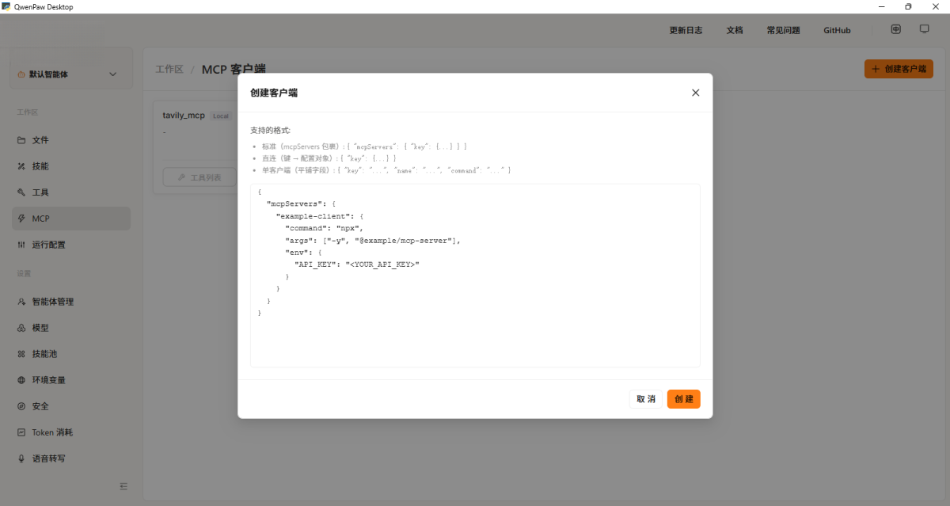Open 文档 in the top bar
Image resolution: width=950 pixels, height=506 pixels.
tap(735, 30)
